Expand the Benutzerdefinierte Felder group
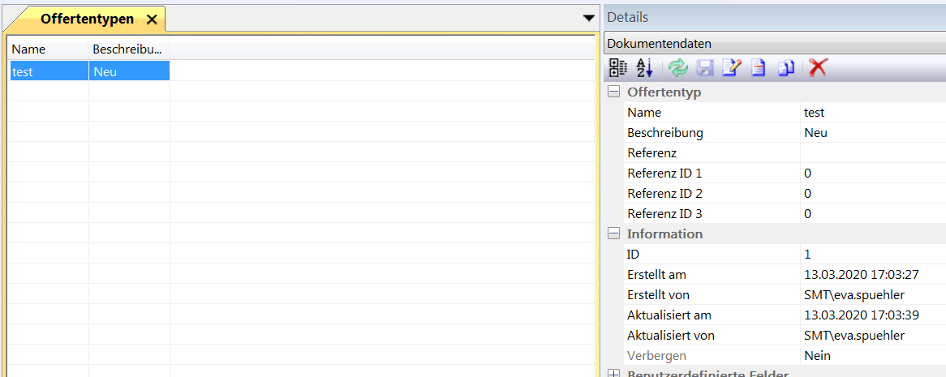946x377 pixels. [614, 374]
